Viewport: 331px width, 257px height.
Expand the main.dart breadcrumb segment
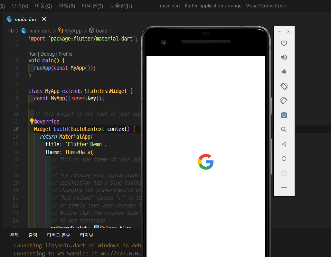pos(40,31)
